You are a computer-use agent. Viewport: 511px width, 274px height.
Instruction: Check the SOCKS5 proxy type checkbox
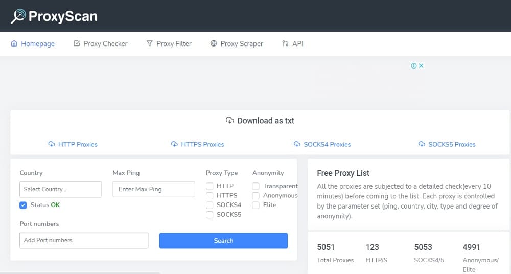[210, 215]
